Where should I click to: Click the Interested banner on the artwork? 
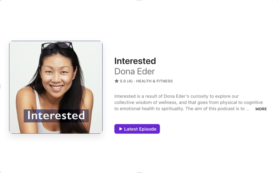56,116
